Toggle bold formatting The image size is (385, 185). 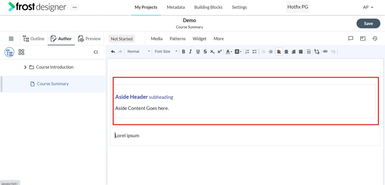point(183,52)
